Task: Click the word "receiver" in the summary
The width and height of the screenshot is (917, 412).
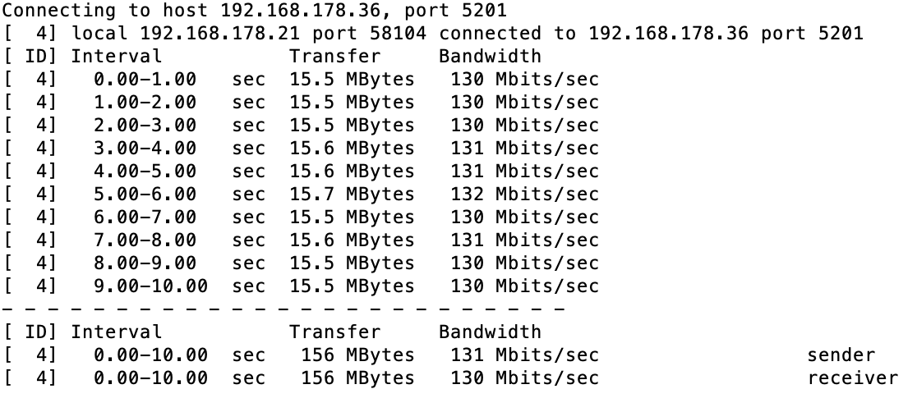Action: point(853,378)
